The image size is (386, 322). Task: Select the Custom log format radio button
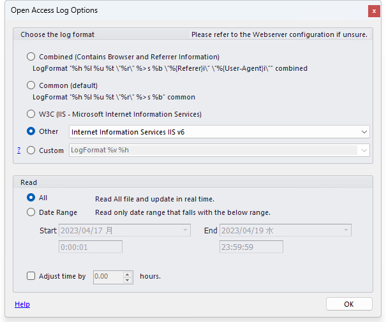[x=31, y=150]
